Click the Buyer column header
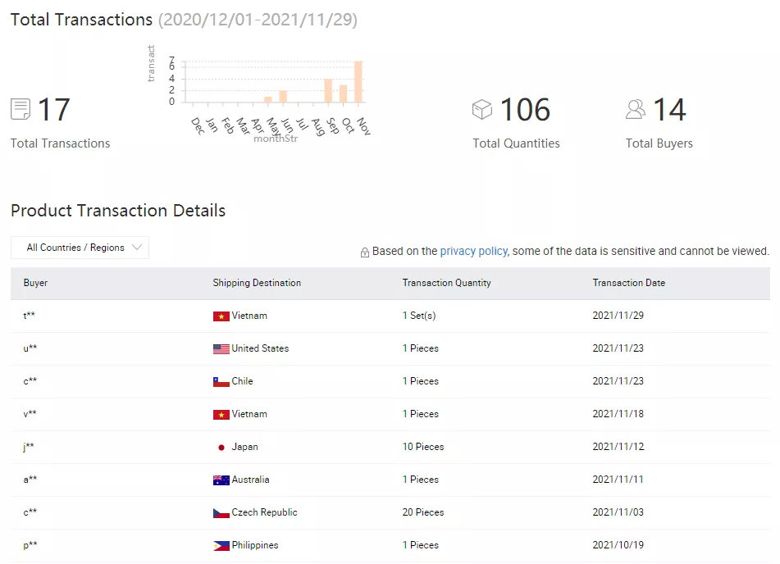 pyautogui.click(x=35, y=283)
